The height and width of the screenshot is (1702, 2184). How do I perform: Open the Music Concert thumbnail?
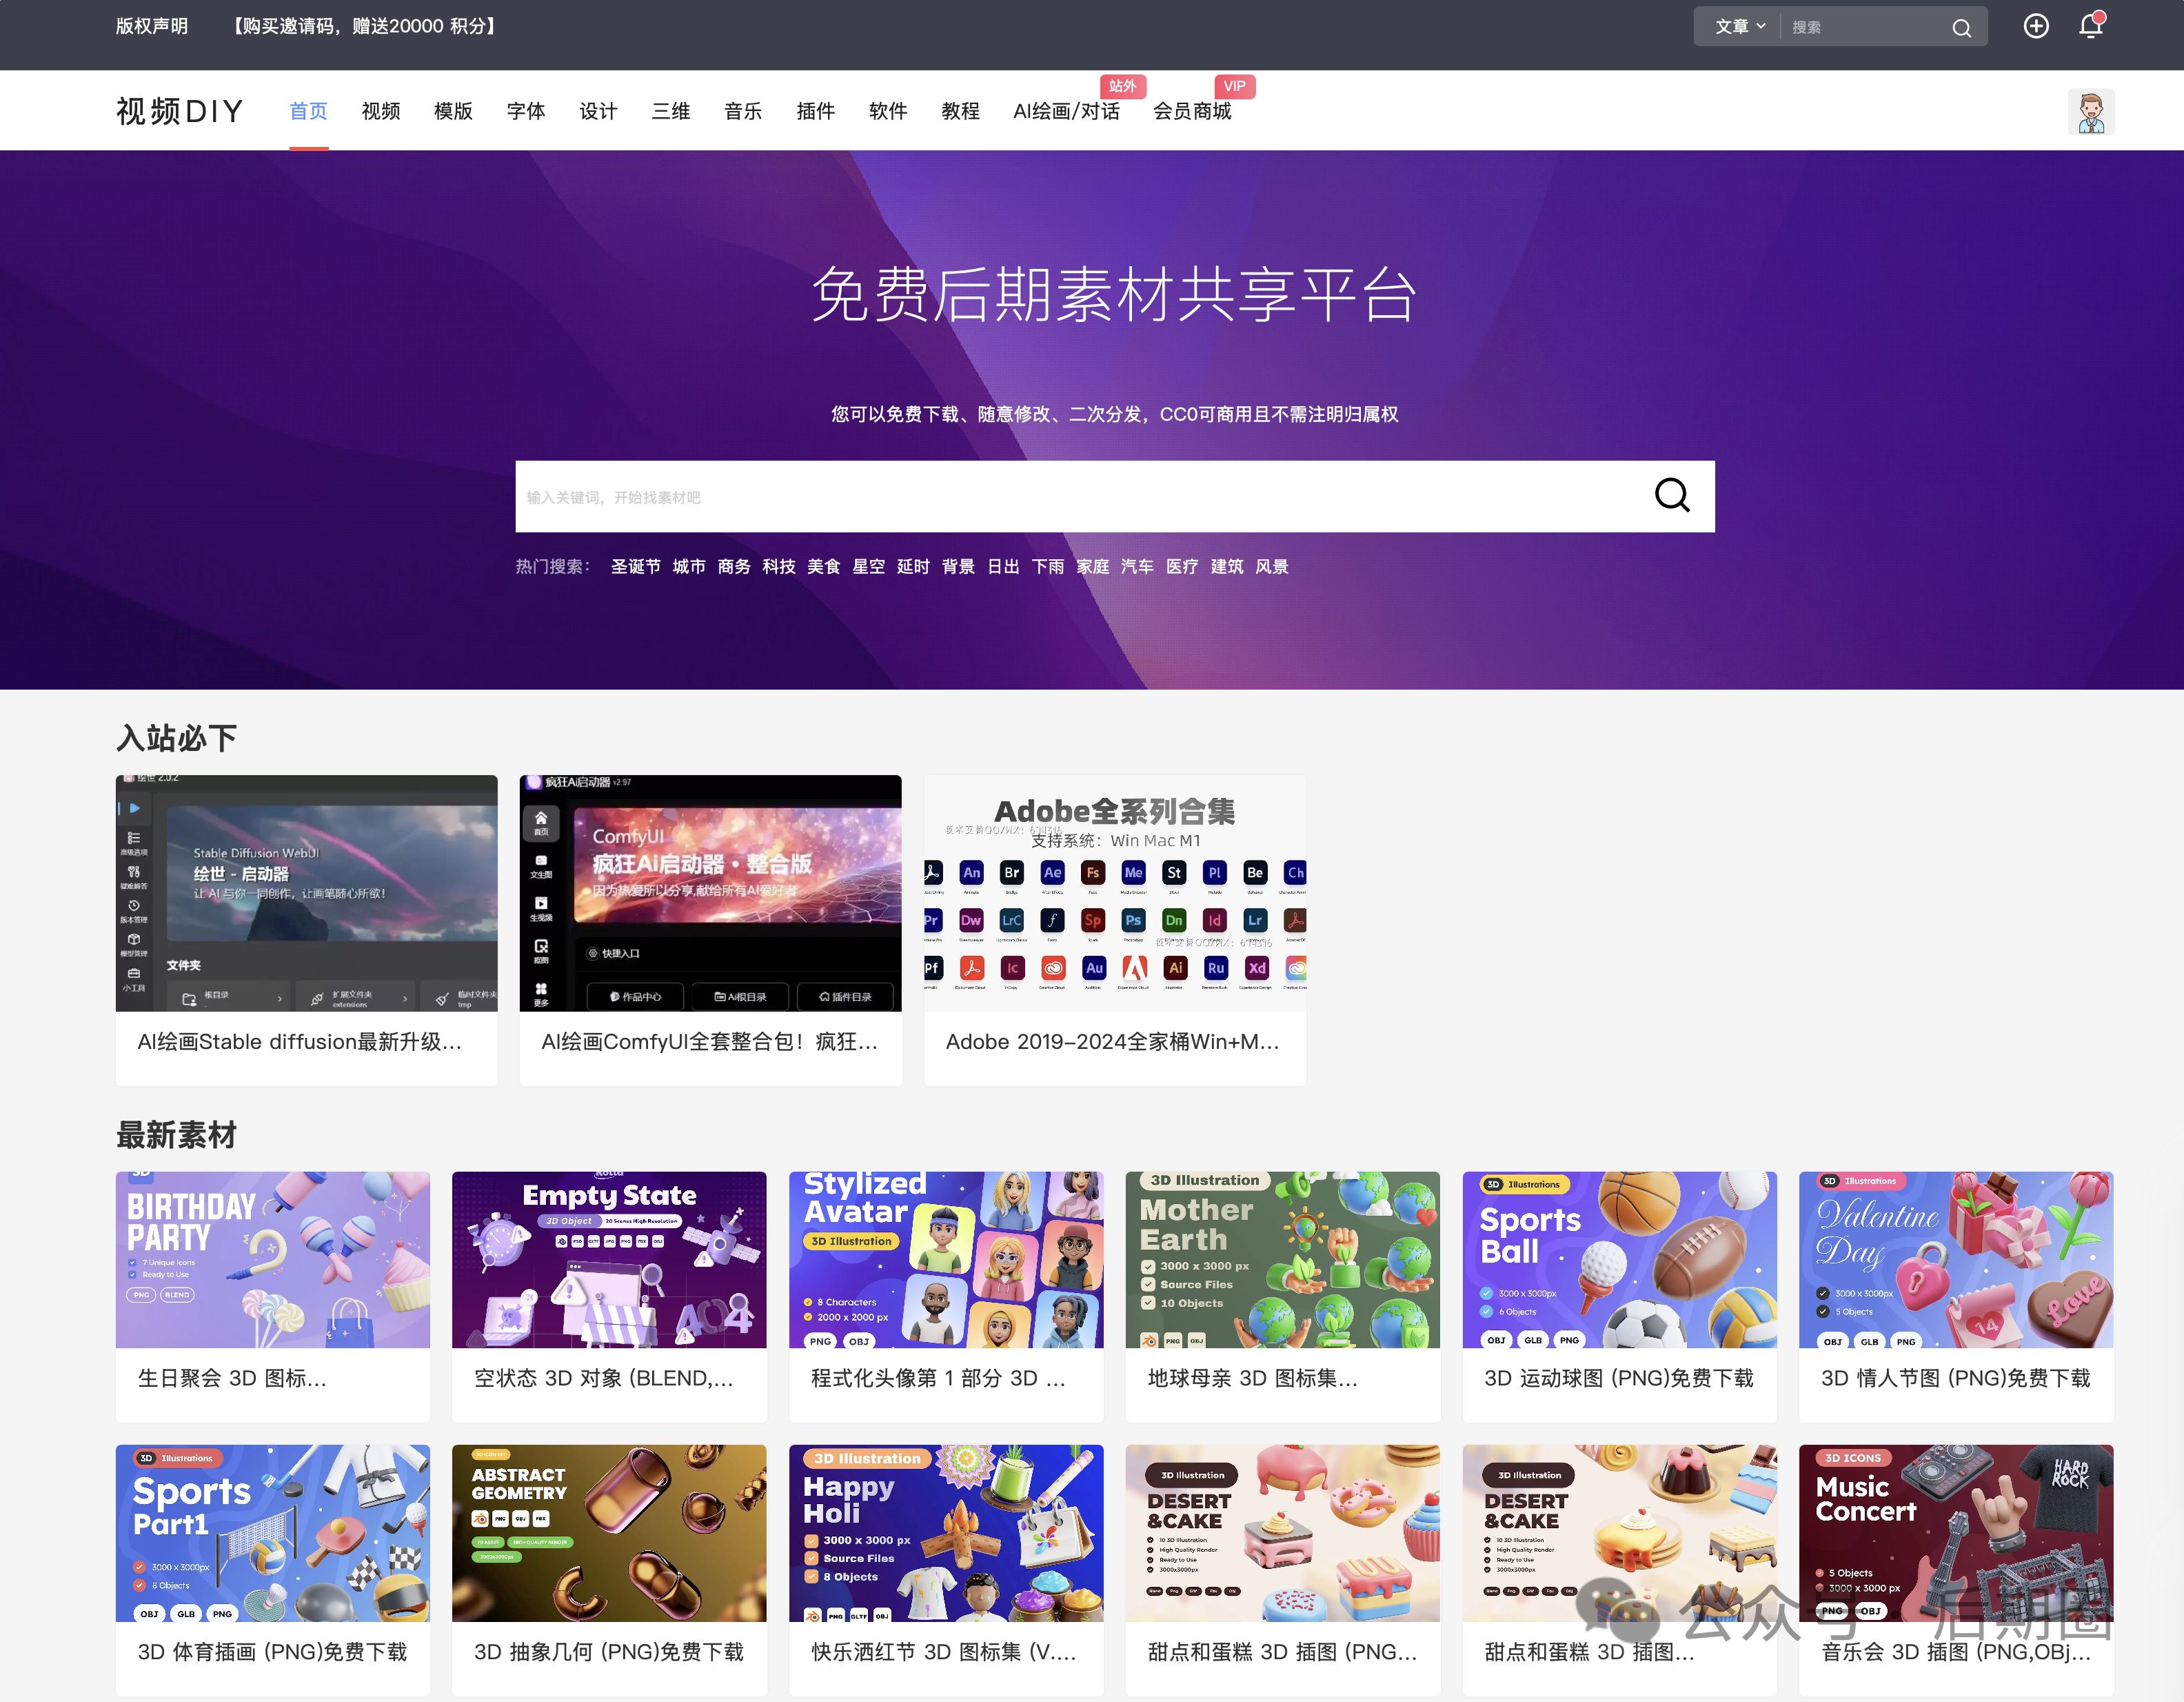pos(1956,1533)
